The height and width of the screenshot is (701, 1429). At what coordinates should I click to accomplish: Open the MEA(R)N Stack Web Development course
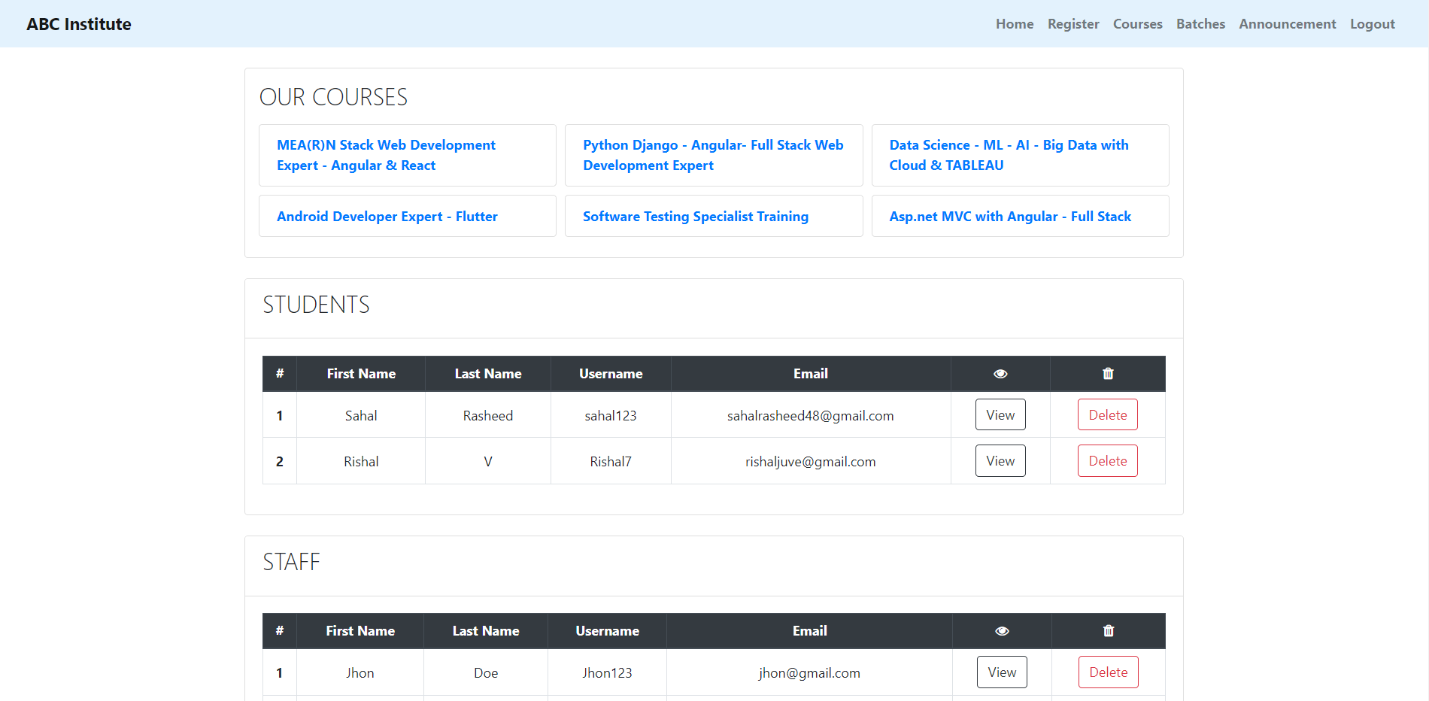pos(386,155)
